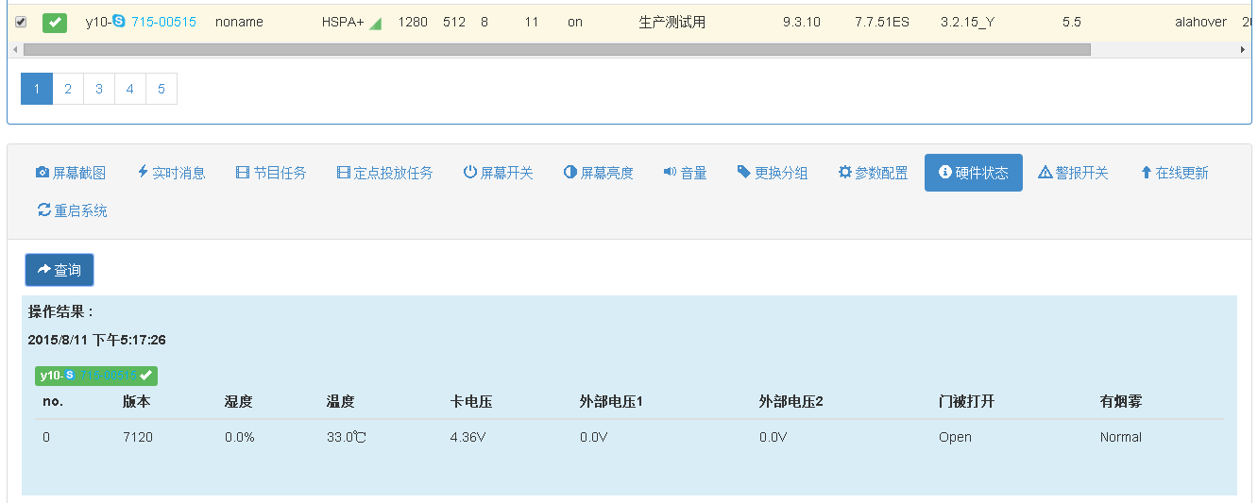
Task: Open the 定点投放任务 tab
Action: 384,173
